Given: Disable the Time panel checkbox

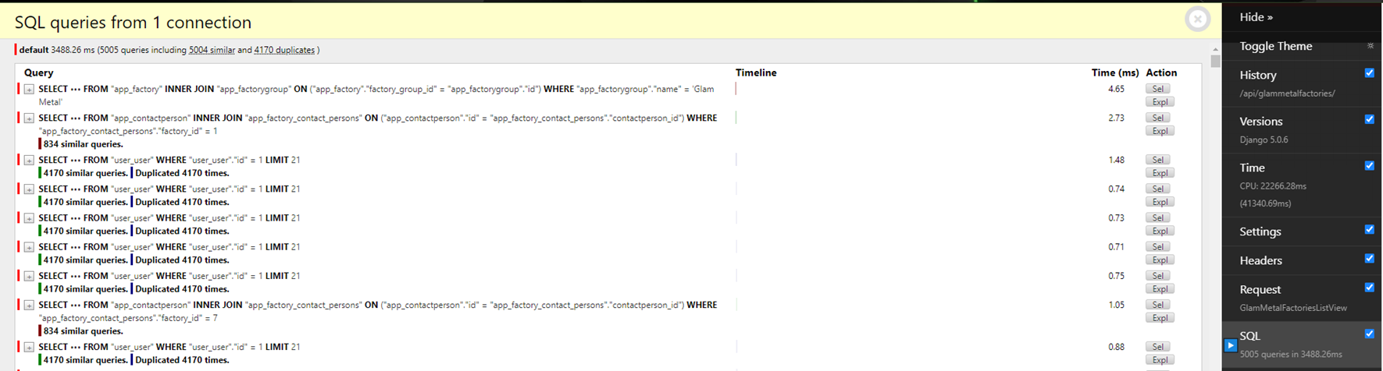Looking at the screenshot, I should (x=1369, y=165).
